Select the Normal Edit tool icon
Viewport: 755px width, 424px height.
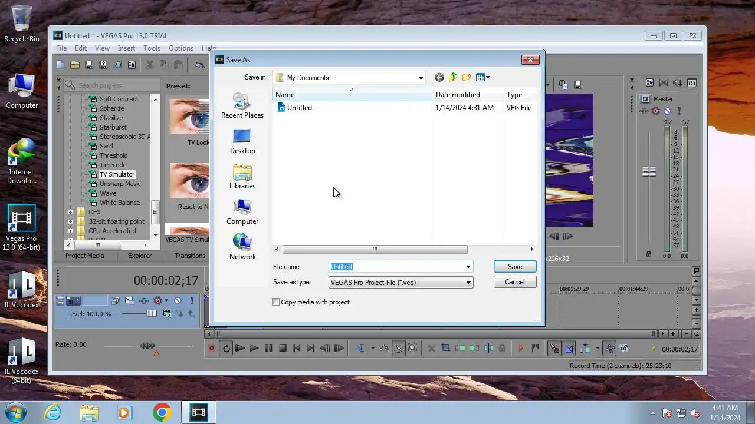[361, 349]
